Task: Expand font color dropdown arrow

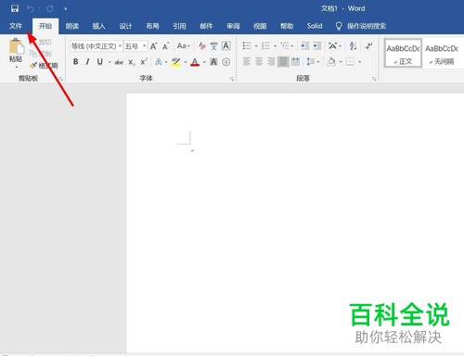Action: (204, 62)
